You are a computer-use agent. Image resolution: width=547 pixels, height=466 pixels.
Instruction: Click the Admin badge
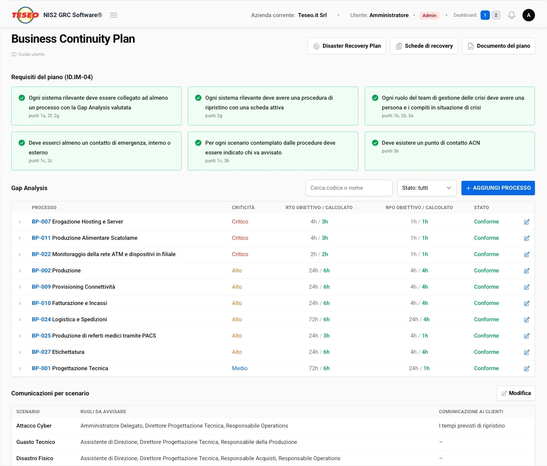(x=429, y=16)
